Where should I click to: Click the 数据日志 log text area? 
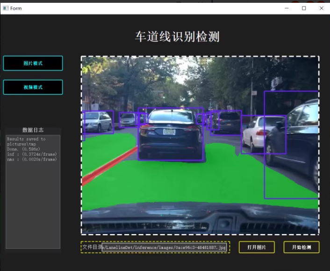33,192
